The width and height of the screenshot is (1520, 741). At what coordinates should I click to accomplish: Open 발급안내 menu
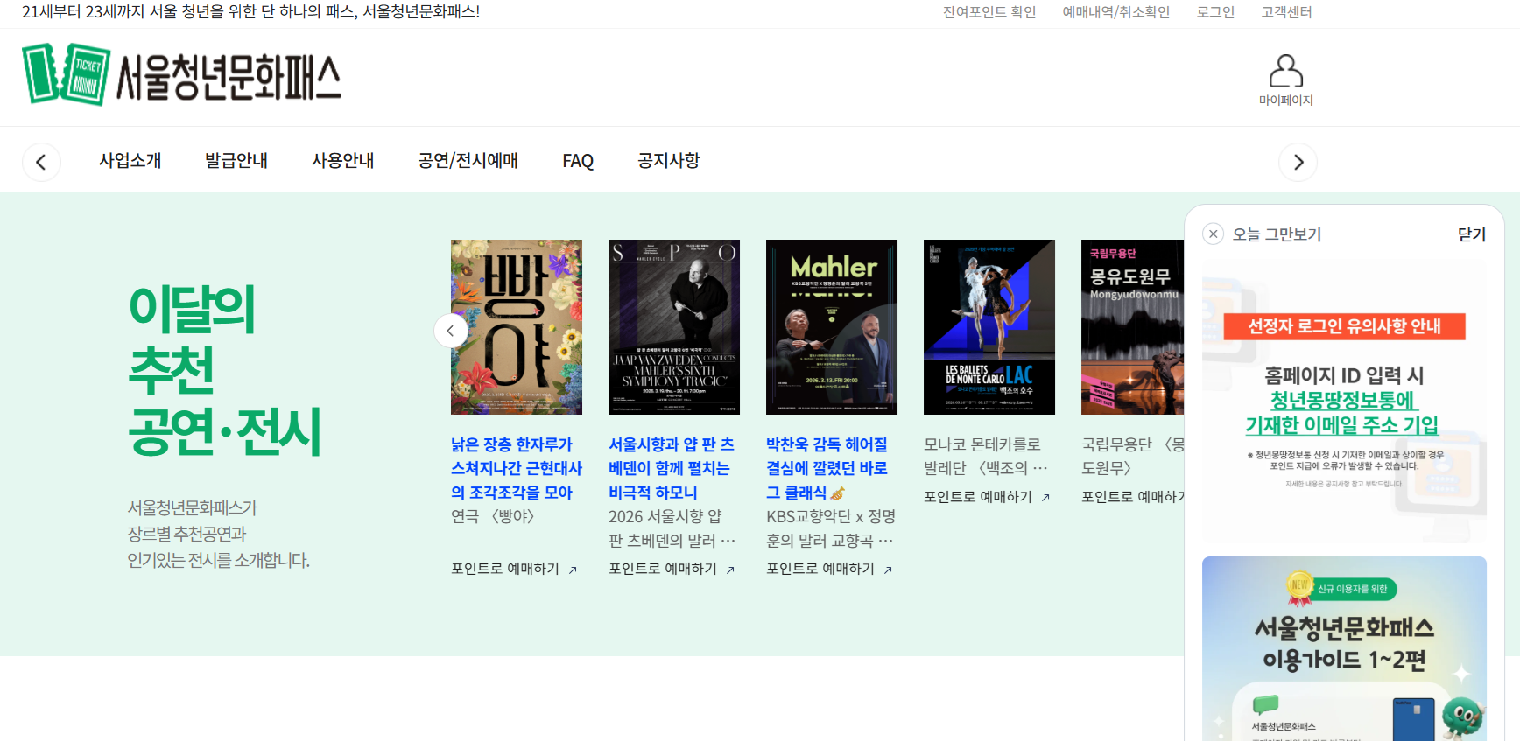pos(236,161)
